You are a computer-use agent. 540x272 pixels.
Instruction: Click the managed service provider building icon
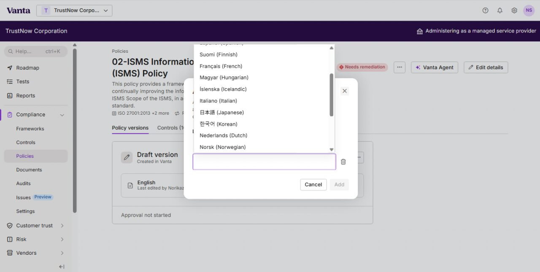tap(420, 31)
